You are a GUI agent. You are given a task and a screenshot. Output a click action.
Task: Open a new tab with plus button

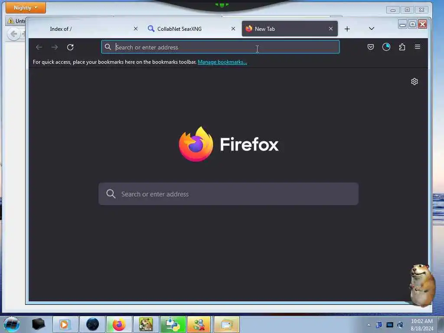pyautogui.click(x=347, y=29)
